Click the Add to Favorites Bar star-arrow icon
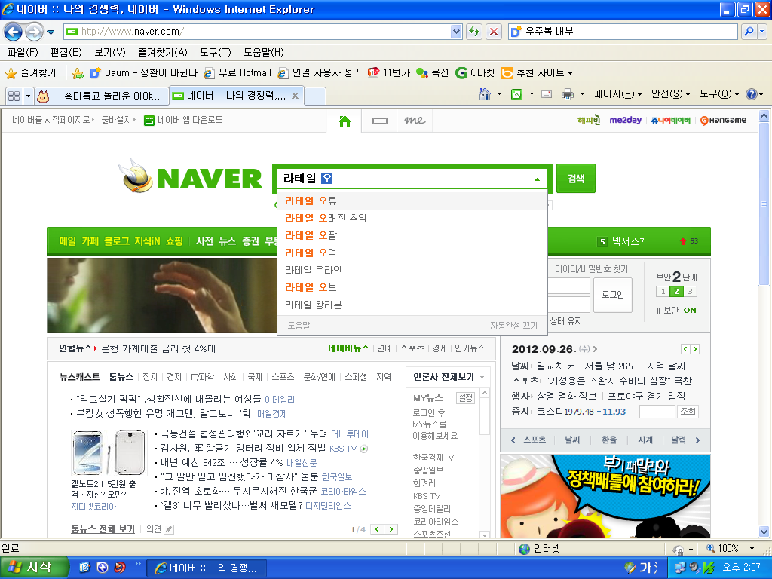Screen dimensions: 772x579 pyautogui.click(x=78, y=73)
